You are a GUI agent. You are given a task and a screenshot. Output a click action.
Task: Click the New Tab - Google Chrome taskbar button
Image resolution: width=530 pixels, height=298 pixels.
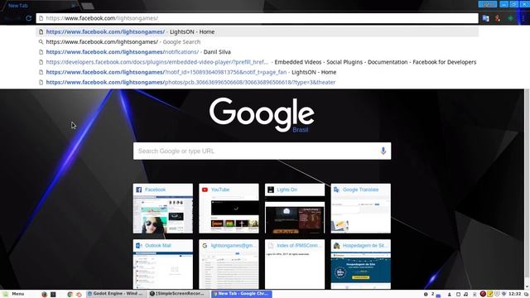(242, 294)
